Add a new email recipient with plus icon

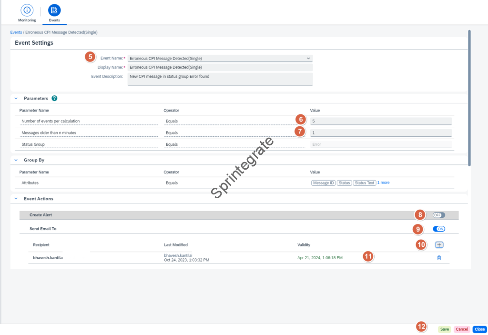(439, 244)
